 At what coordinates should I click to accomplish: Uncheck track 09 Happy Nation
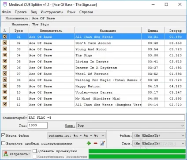click(x=5, y=86)
